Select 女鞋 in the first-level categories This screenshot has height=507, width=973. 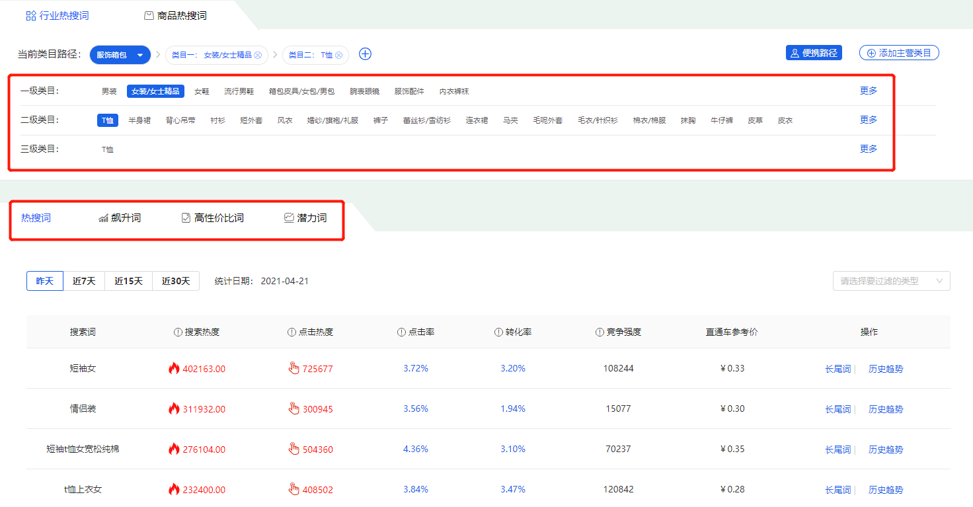click(202, 91)
